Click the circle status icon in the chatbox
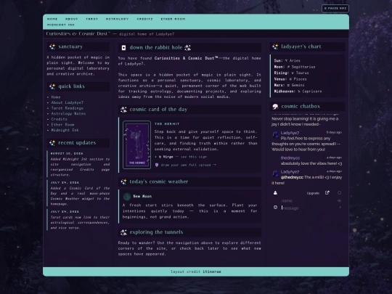Image resolution: width=392 pixels, height=294 pixels. tap(339, 193)
